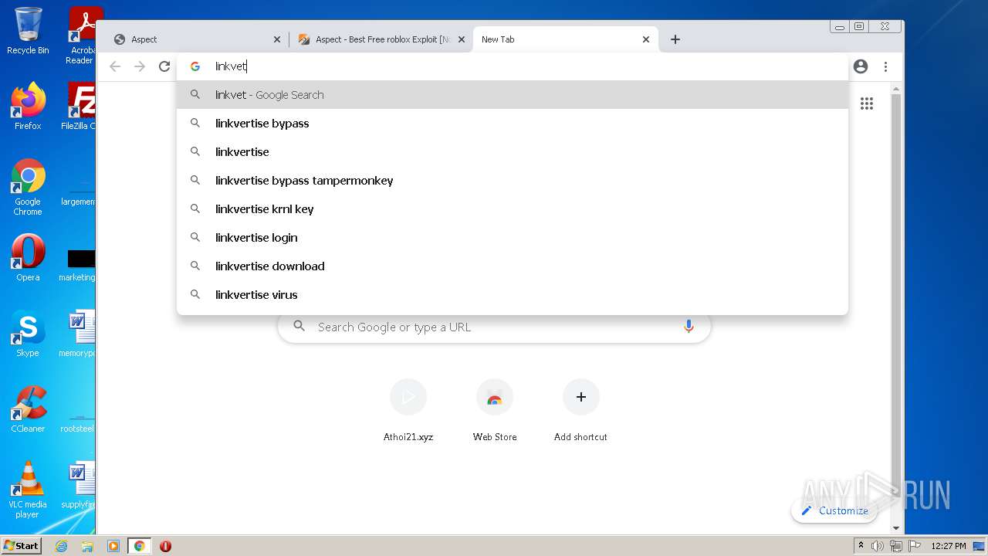Image resolution: width=988 pixels, height=556 pixels.
Task: Open CCleaner desktop icon
Action: pos(28,409)
